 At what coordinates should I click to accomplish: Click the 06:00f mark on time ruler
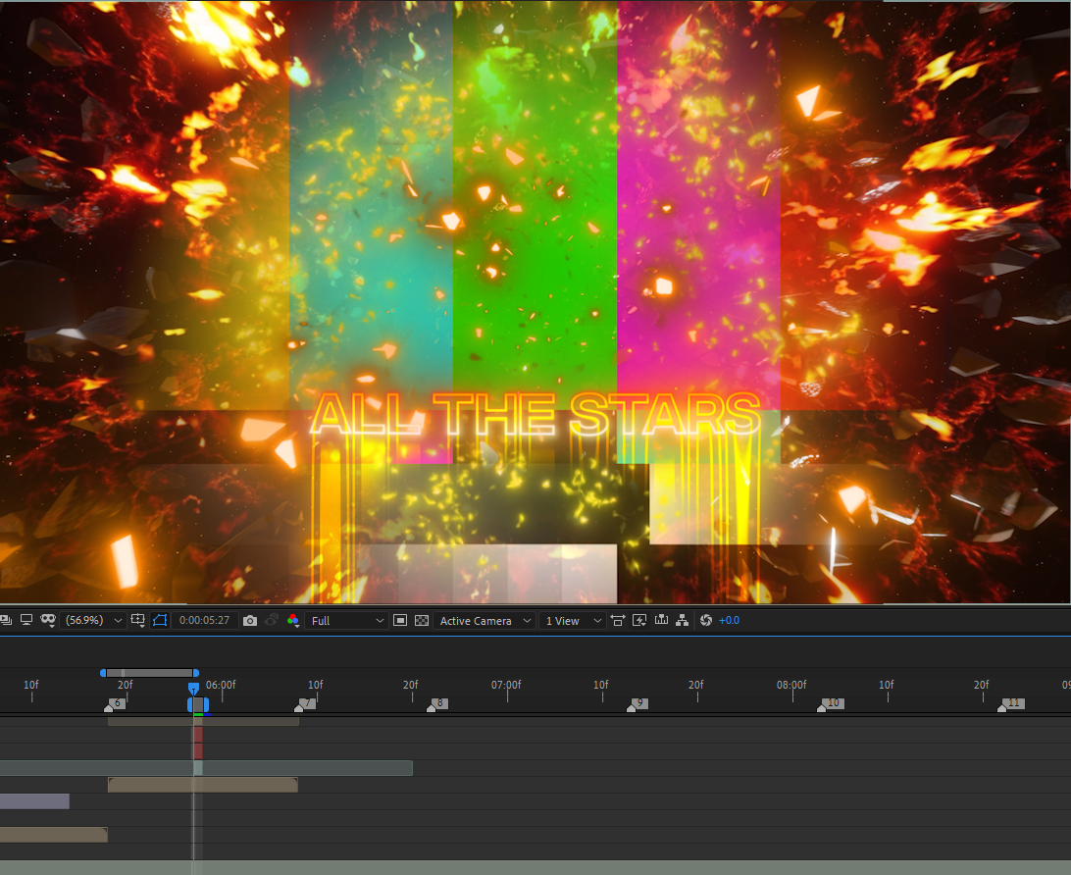tap(221, 685)
